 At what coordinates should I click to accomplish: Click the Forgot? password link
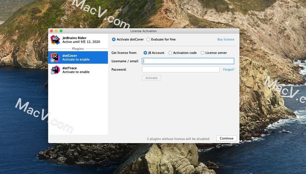click(228, 70)
